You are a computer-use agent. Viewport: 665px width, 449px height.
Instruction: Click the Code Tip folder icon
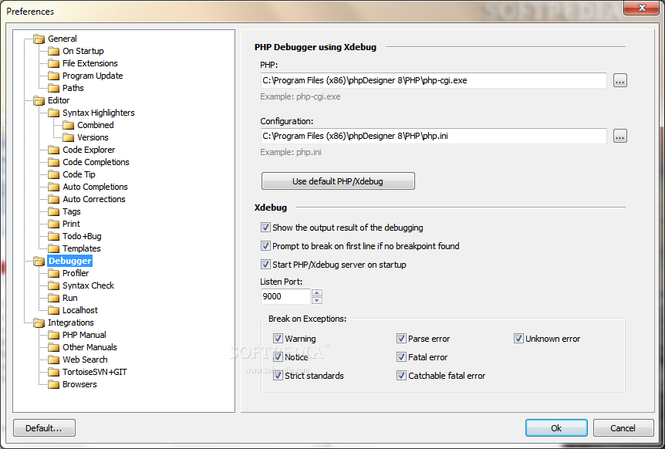(53, 174)
